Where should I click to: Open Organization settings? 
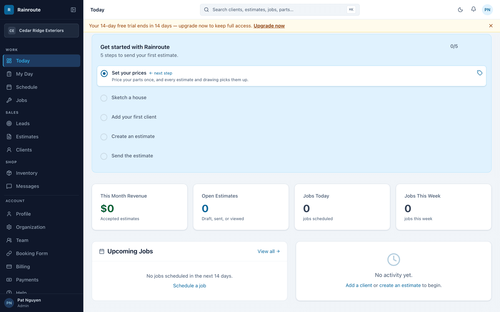pyautogui.click(x=42, y=227)
